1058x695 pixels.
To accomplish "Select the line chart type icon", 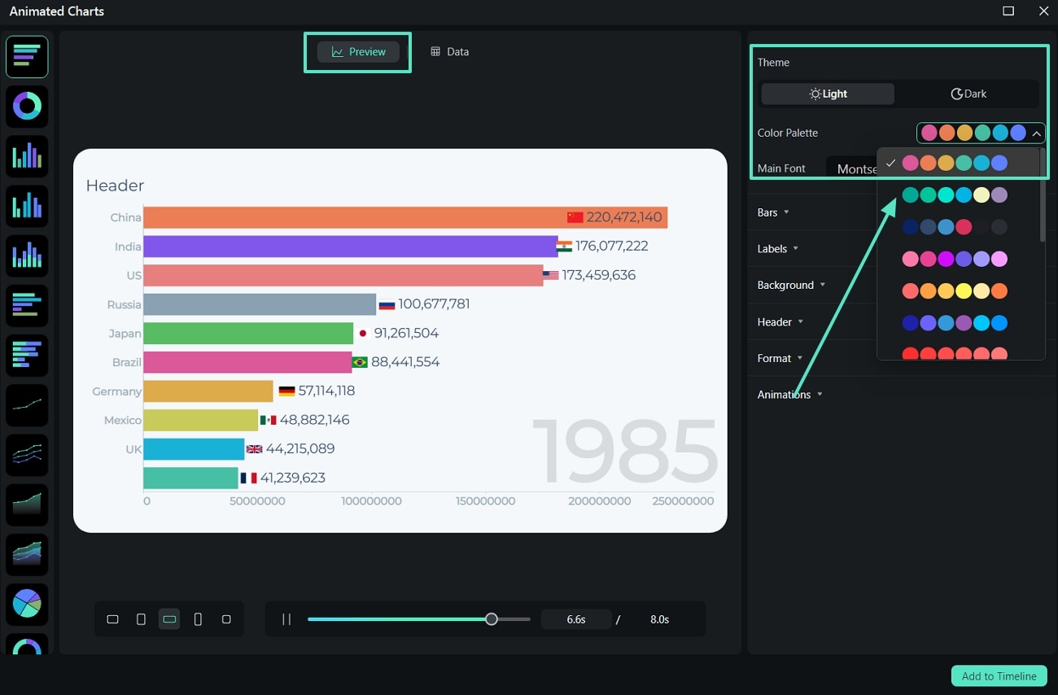I will (x=27, y=405).
